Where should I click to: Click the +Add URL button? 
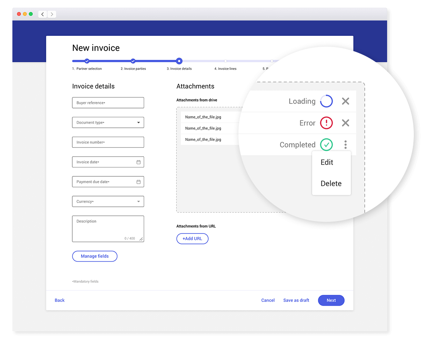coord(192,239)
